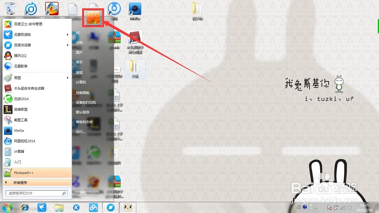379x213 pixels.
Task: Open 帮助和支持 from Start menu
Action: [x=85, y=122]
